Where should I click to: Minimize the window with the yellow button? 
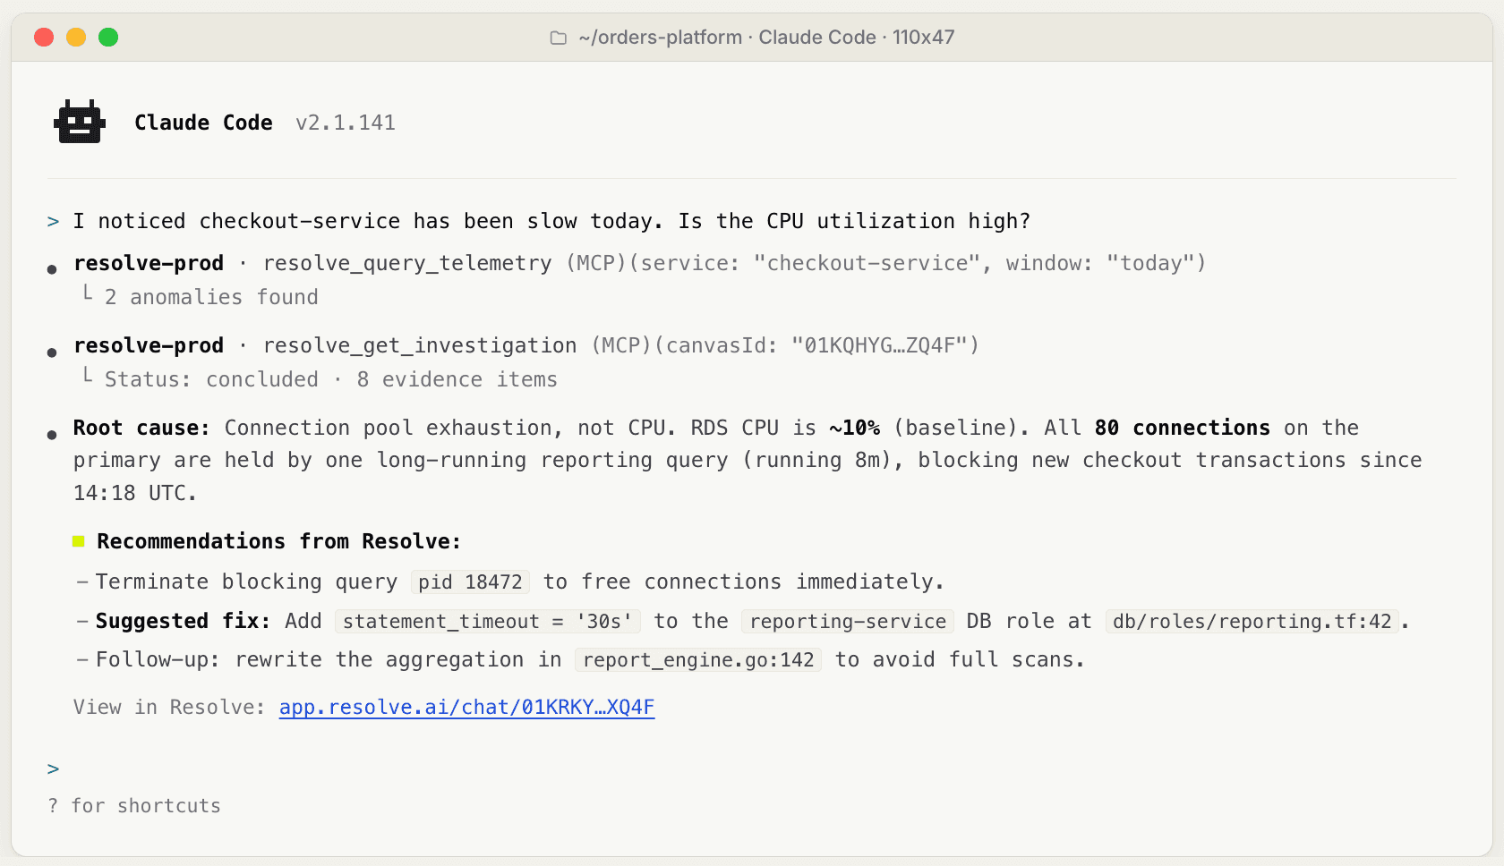click(76, 37)
